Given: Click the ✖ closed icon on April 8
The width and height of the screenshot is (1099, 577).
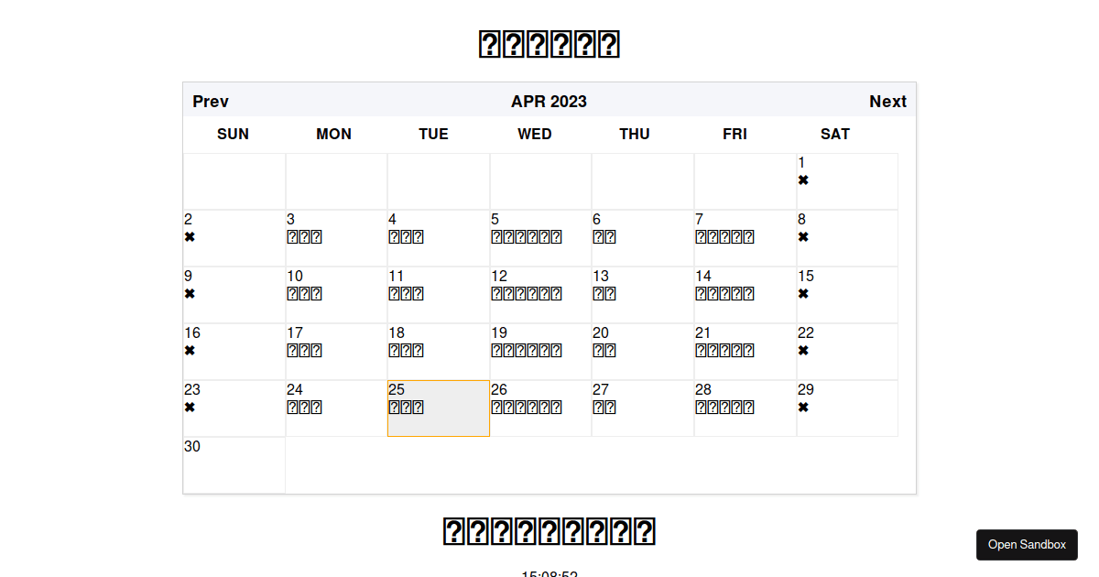Looking at the screenshot, I should pos(803,236).
